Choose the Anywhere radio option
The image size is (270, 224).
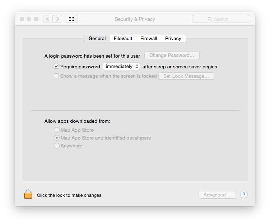tap(57, 146)
